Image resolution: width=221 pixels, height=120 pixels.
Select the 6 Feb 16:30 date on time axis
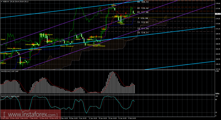(x=132, y=118)
